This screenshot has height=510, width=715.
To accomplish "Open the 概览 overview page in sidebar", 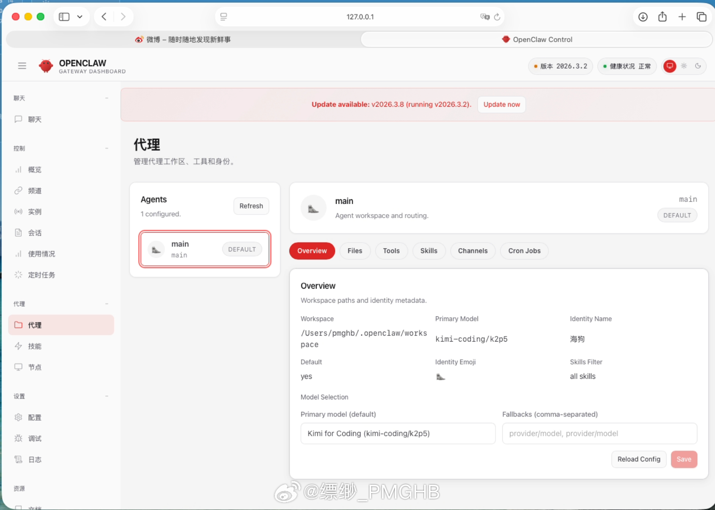I will coord(34,170).
